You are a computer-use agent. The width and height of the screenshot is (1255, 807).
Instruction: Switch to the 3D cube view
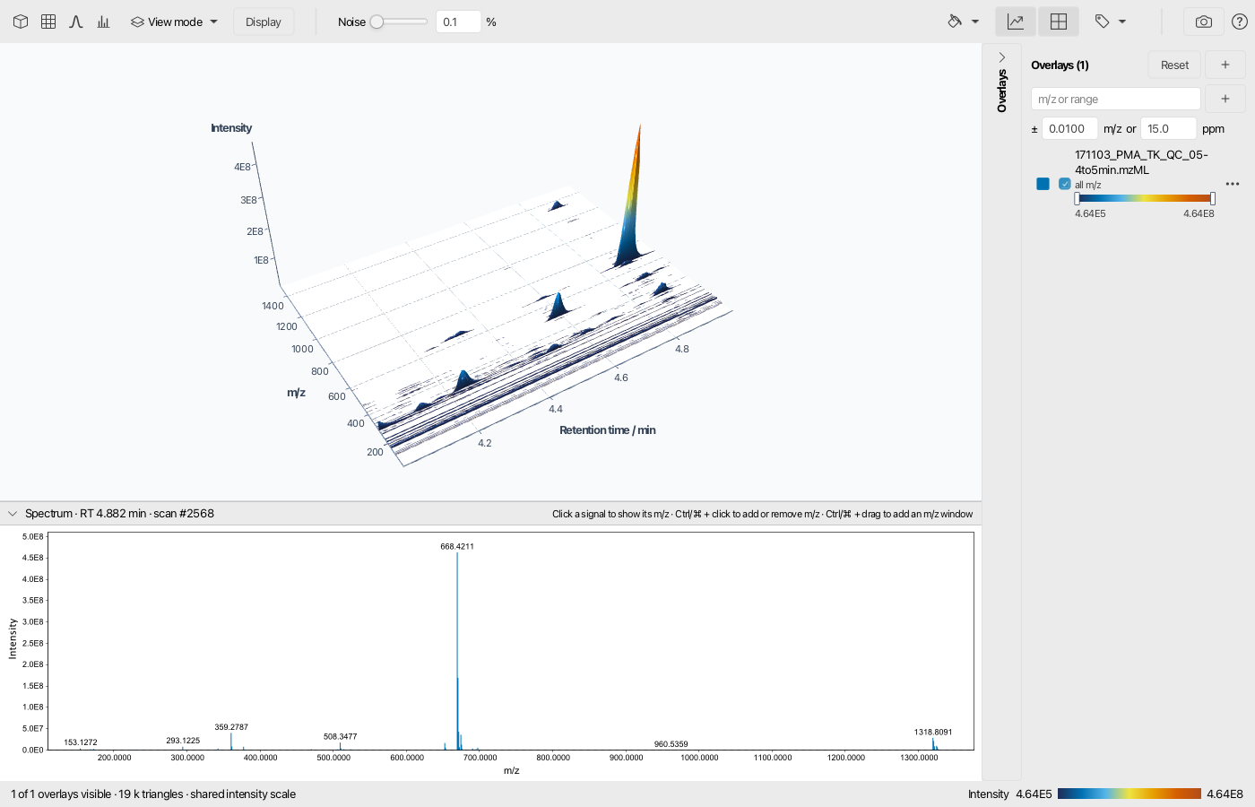21,22
